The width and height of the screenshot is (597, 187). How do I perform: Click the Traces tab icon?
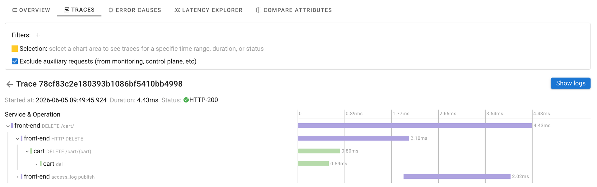66,10
